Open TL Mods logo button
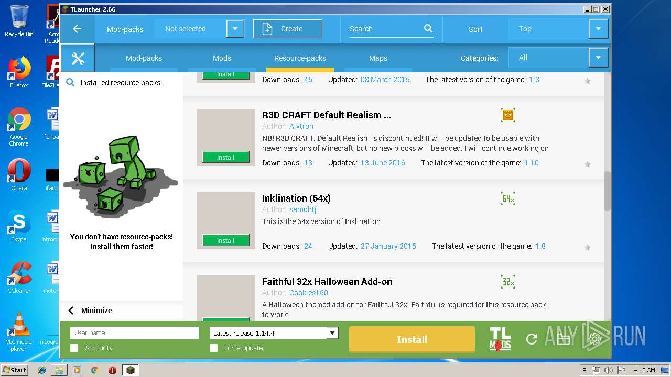 [x=500, y=339]
